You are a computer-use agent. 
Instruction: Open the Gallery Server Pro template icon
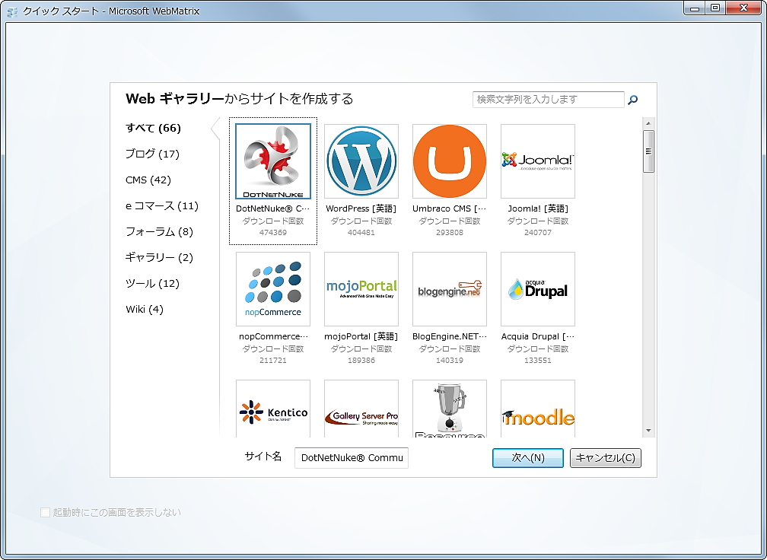click(x=361, y=409)
